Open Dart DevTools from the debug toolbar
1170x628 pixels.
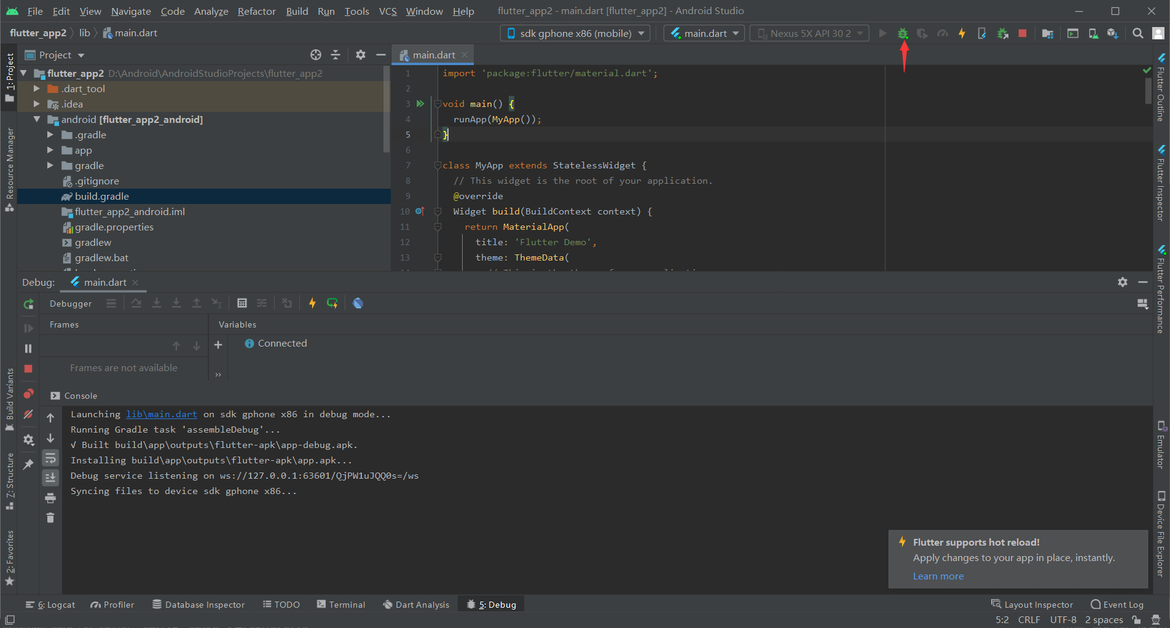358,303
